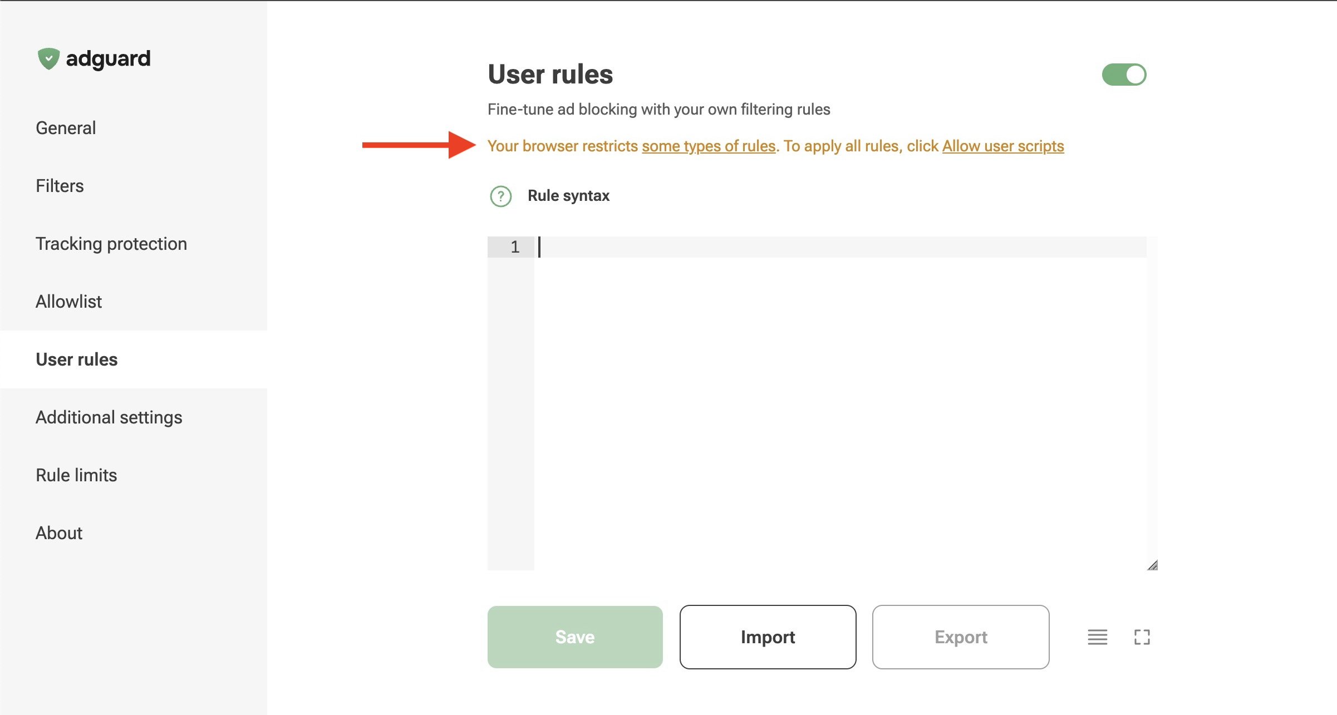Focus line 1 of the rules editor
The image size is (1337, 715).
(x=840, y=247)
